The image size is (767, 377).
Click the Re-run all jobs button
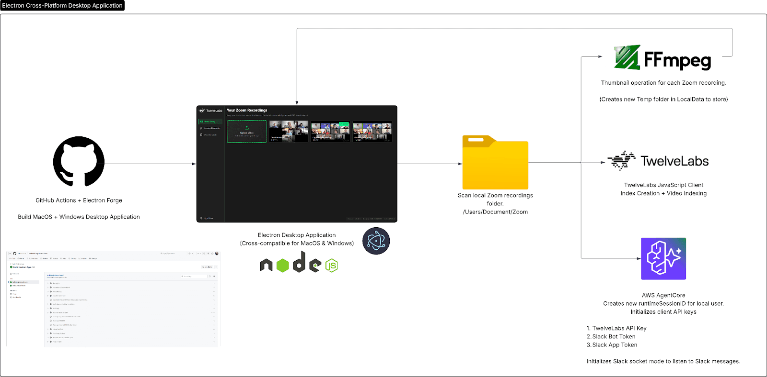207,267
